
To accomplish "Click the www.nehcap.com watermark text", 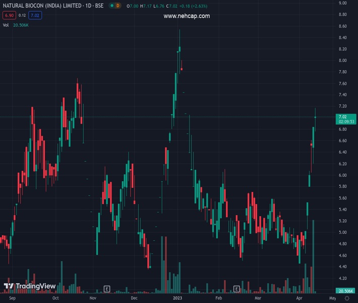I will [187, 16].
